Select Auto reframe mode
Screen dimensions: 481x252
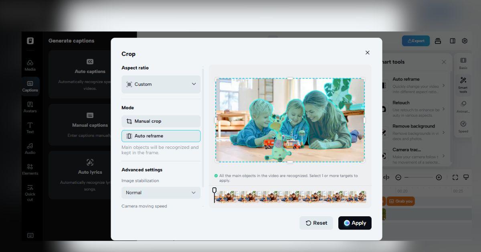pos(161,136)
